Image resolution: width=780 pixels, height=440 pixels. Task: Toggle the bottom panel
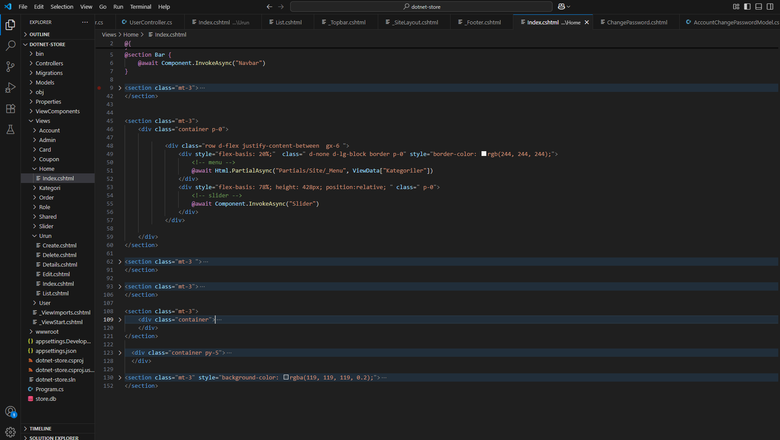pos(759,7)
